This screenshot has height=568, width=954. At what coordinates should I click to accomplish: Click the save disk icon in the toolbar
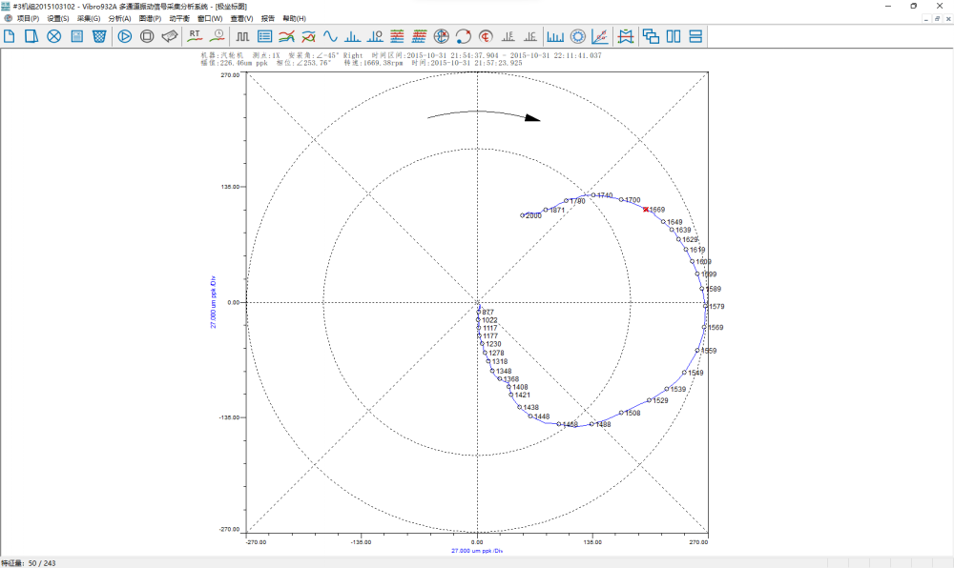coord(76,36)
